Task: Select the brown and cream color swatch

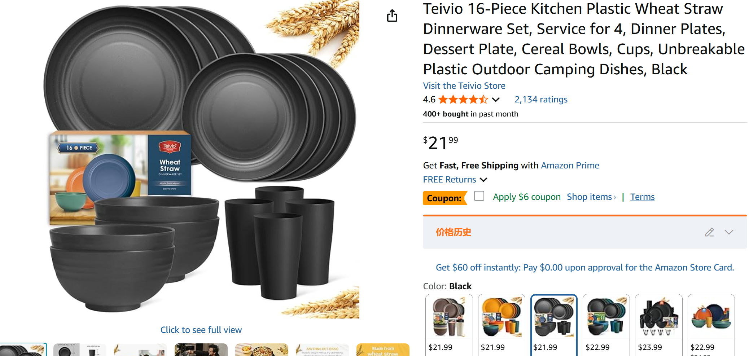Action: (449, 317)
